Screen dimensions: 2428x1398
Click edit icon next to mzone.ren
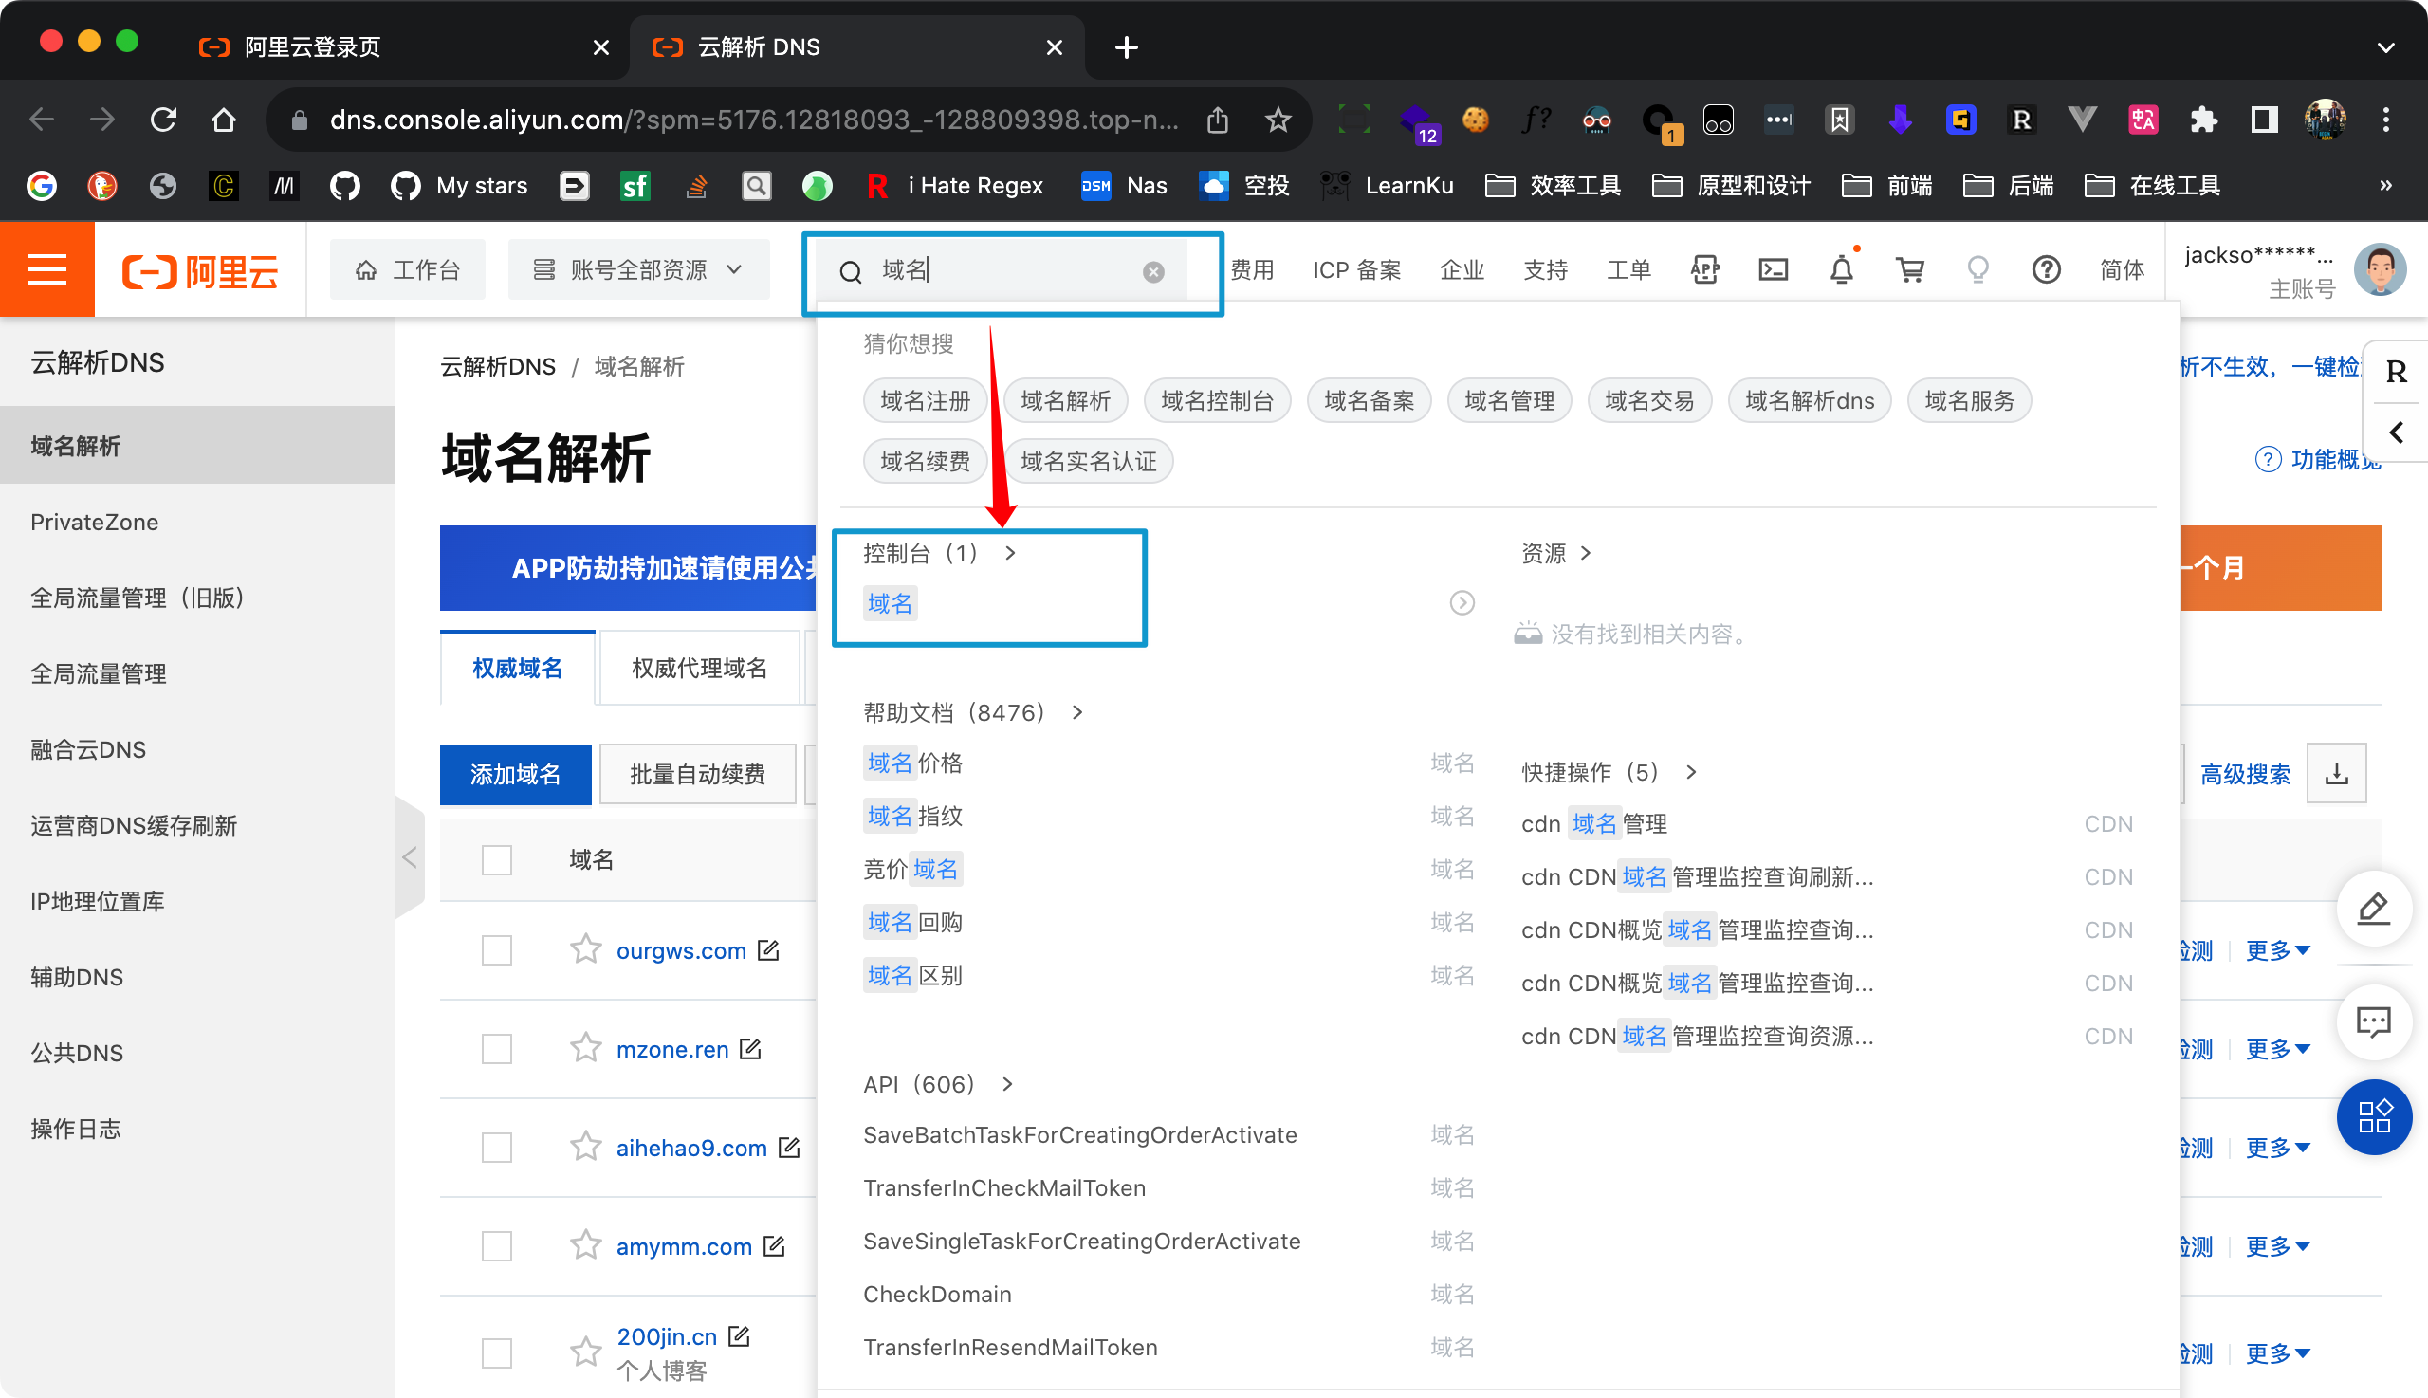pos(751,1049)
